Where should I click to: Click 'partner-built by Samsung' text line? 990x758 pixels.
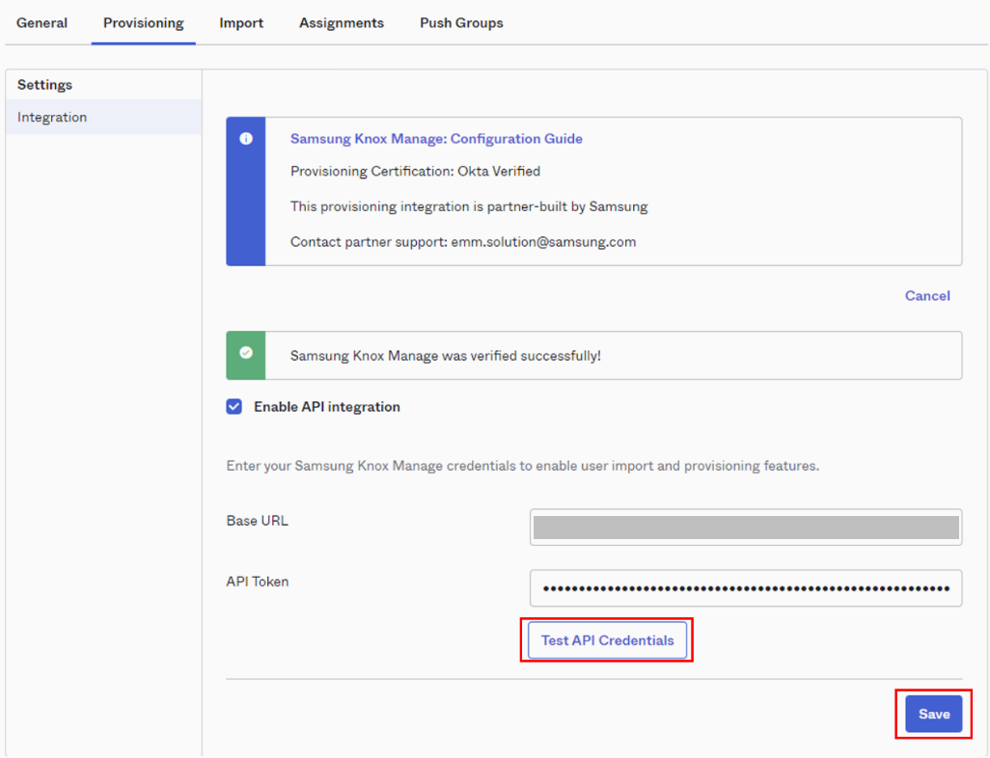tap(469, 206)
